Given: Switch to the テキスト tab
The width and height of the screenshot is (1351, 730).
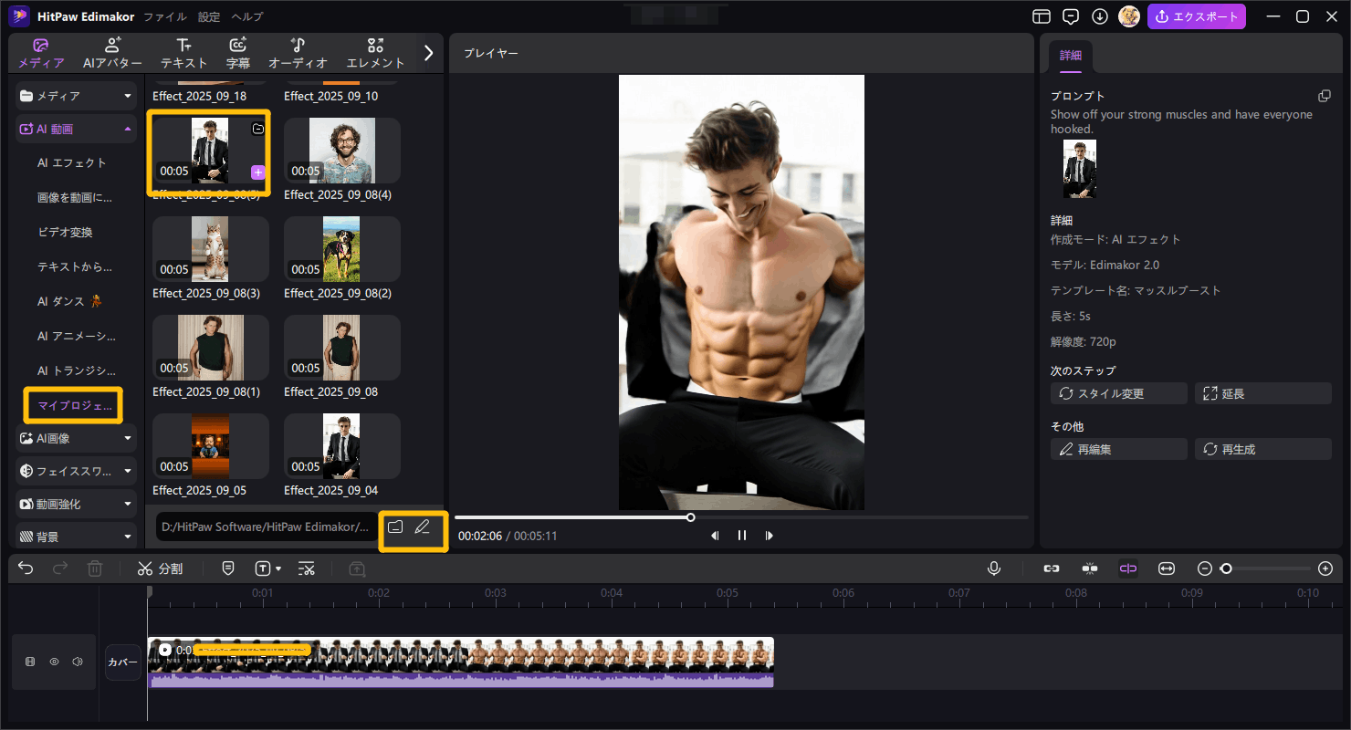Looking at the screenshot, I should [x=183, y=54].
